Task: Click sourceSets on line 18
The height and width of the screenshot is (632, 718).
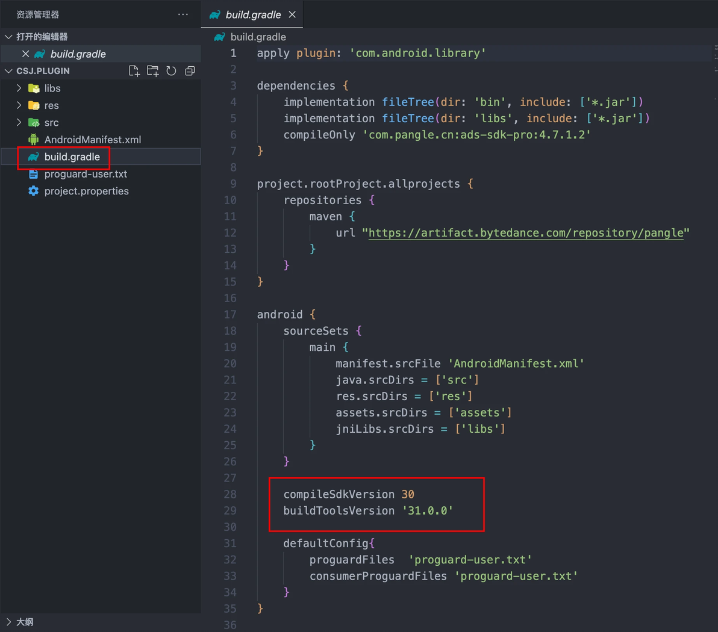Action: (x=316, y=331)
